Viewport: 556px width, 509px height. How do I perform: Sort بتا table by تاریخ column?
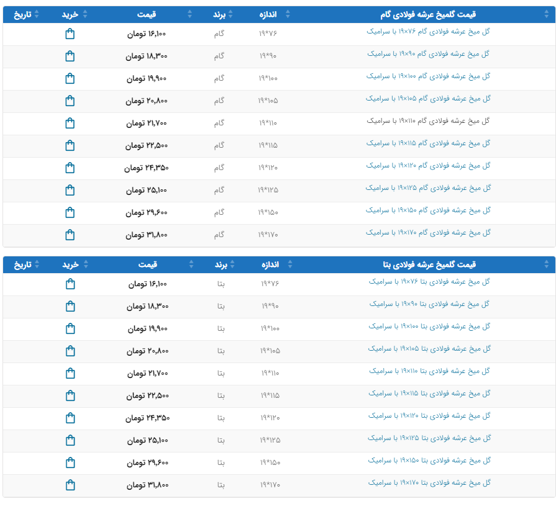click(x=24, y=264)
